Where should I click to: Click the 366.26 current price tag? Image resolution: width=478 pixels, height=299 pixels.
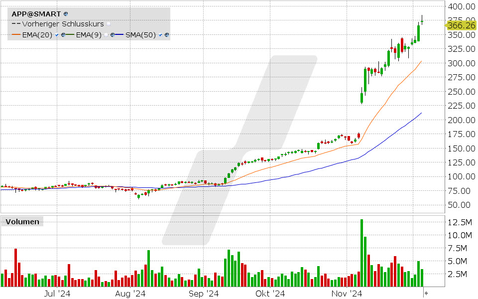[461, 25]
